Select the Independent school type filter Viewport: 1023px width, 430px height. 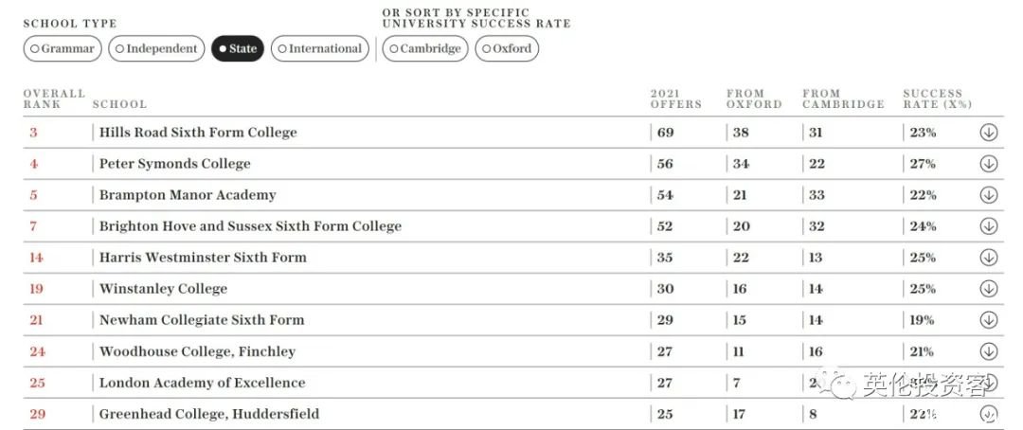point(156,49)
